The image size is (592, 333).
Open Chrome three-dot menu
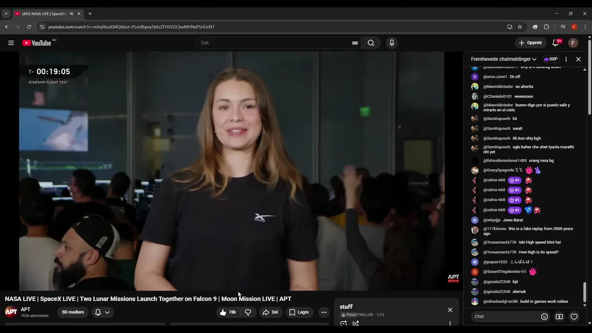tap(585, 27)
